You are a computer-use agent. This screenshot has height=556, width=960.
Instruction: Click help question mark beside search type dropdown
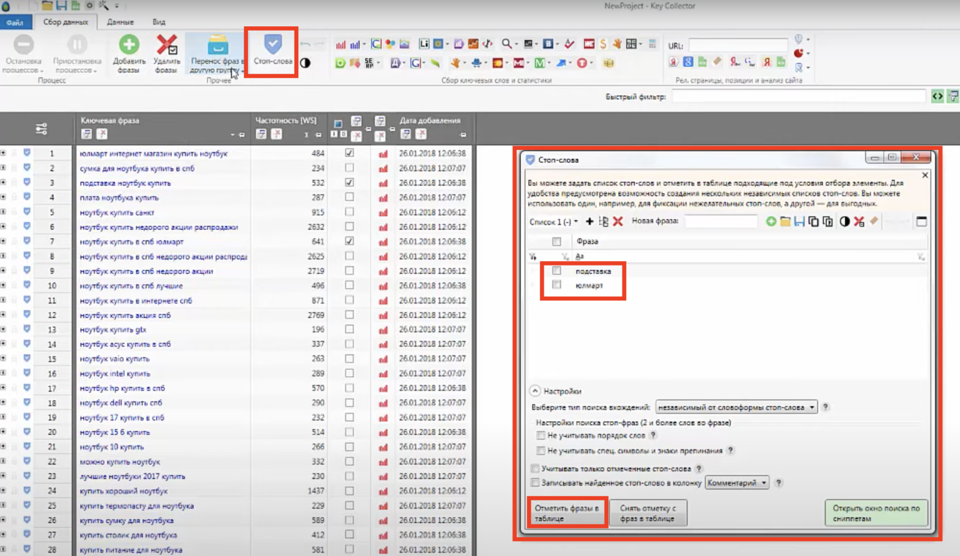(x=826, y=407)
